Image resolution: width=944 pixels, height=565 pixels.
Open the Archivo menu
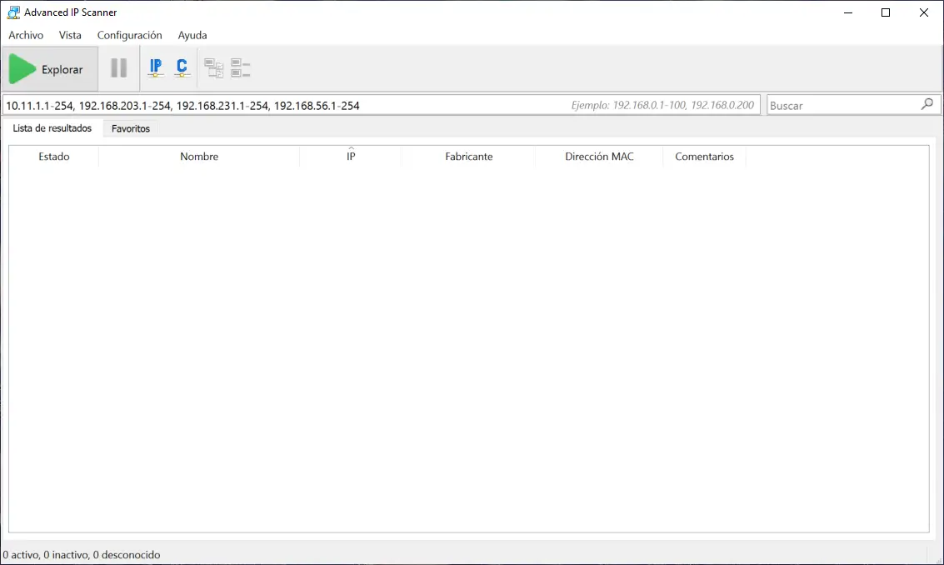[x=26, y=35]
